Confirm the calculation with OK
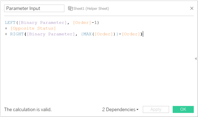The width and height of the screenshot is (198, 117). tap(183, 110)
